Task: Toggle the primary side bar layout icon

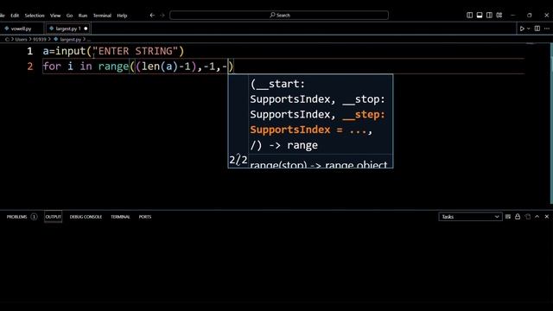Action: pyautogui.click(x=470, y=16)
